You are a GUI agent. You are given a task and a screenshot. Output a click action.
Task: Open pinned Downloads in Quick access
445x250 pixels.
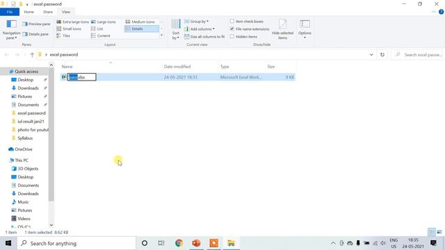click(x=28, y=88)
